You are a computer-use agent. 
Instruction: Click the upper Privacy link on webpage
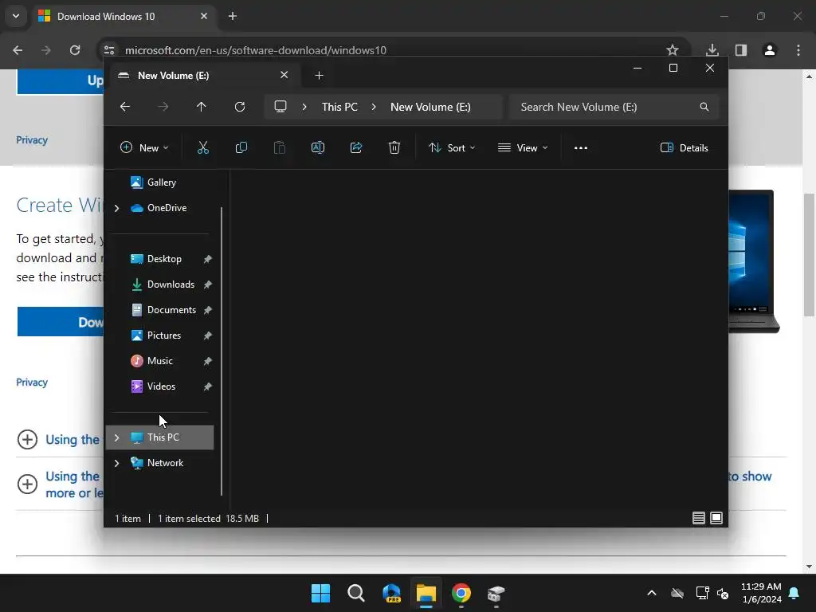[32, 140]
